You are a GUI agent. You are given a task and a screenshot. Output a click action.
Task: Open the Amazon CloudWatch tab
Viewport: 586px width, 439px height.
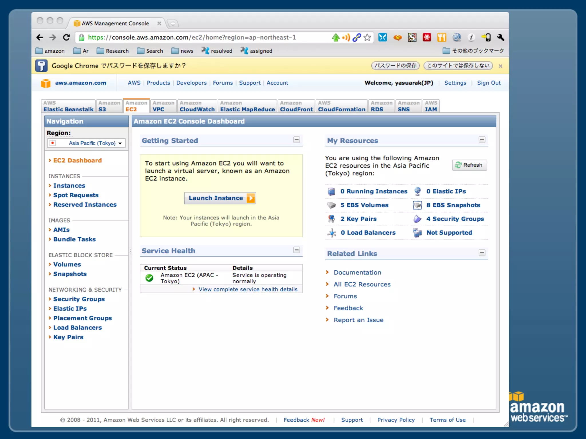197,106
